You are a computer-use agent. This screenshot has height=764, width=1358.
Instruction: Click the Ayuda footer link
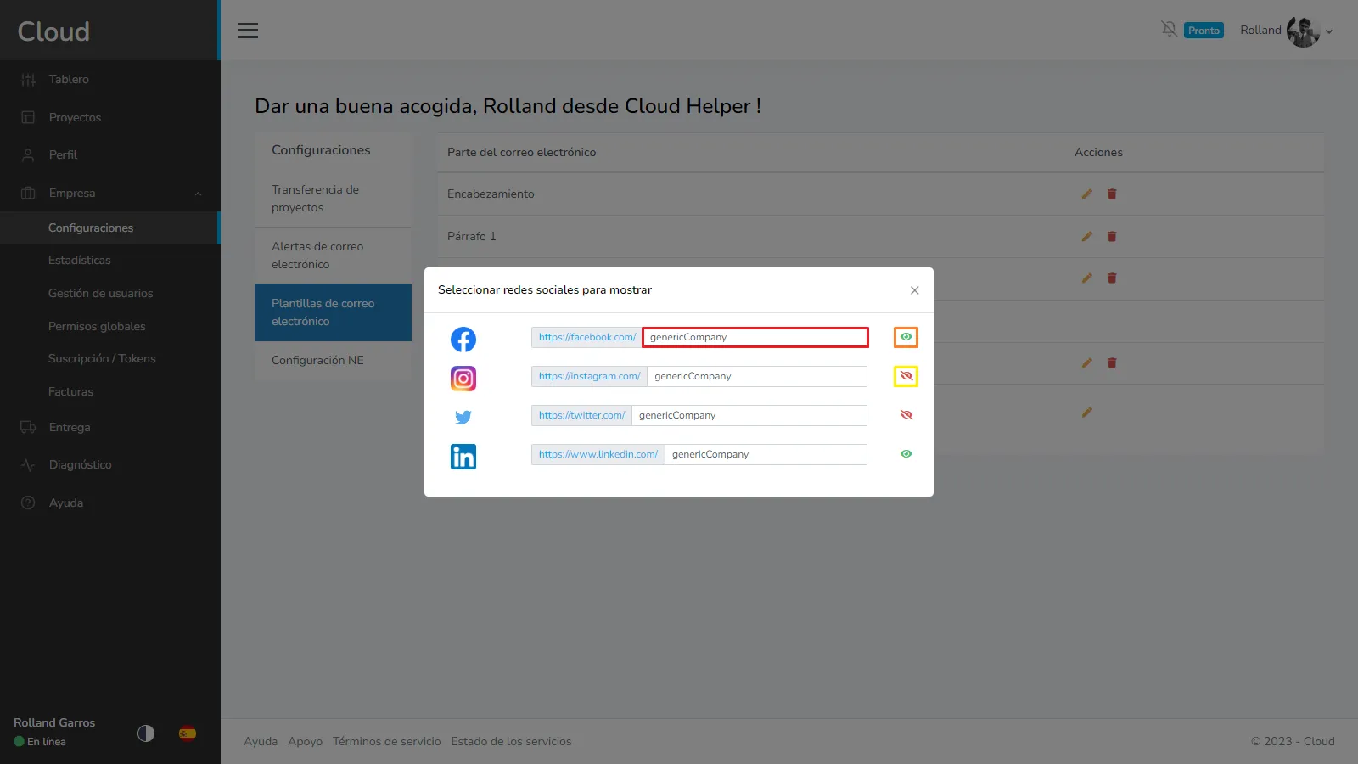[261, 742]
